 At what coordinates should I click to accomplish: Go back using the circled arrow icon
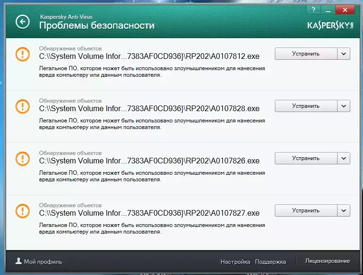tap(23, 22)
